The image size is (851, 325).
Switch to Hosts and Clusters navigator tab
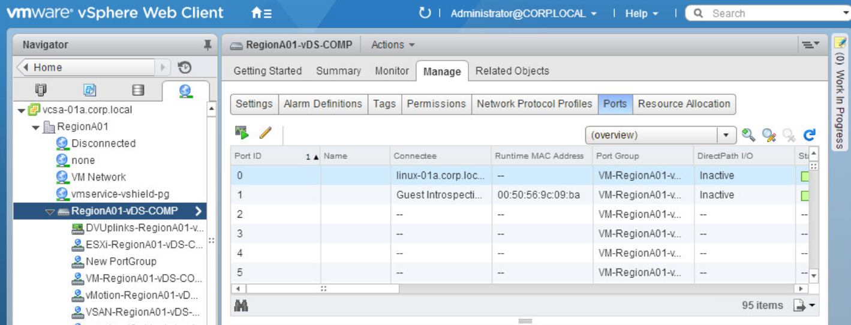(x=41, y=90)
